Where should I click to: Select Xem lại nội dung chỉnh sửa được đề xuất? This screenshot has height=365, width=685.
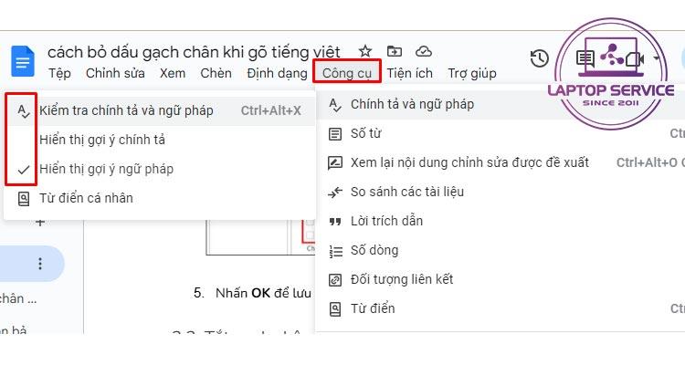(x=469, y=162)
